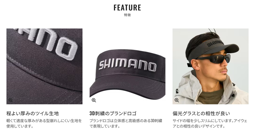Click the heading 3D刺繍のブランドロゴ
Viewport: 255px width, 138px height.
coord(113,113)
